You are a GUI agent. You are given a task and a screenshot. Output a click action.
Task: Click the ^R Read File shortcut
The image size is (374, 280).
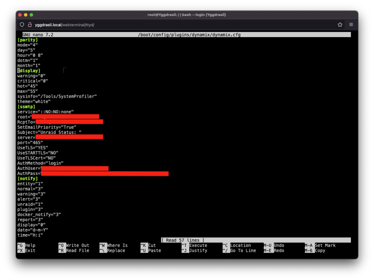[x=74, y=251]
